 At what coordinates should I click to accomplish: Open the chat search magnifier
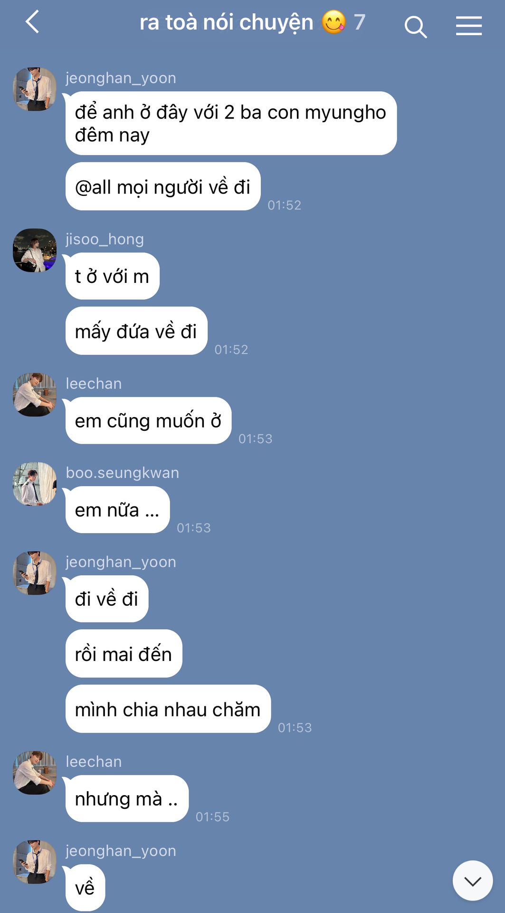416,26
